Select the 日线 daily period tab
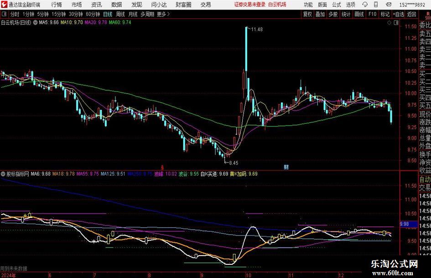 point(108,14)
